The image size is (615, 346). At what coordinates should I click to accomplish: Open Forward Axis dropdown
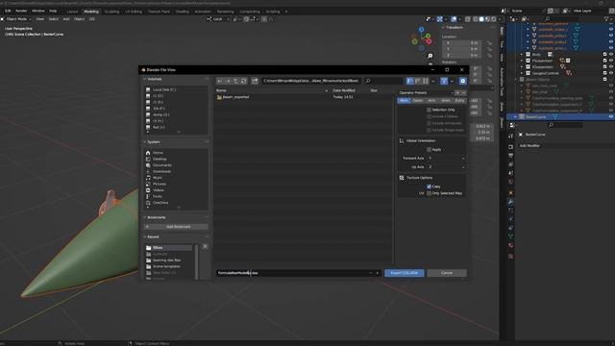pos(446,158)
